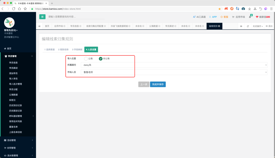Click the 完成并保存 button
275x158 pixels.
coord(158,84)
